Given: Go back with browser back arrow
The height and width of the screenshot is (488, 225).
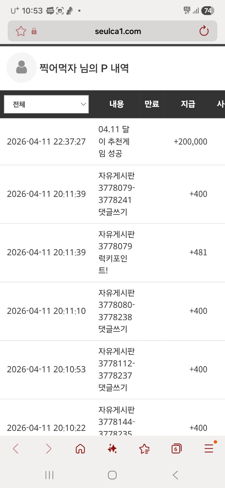Looking at the screenshot, I should tap(16, 449).
